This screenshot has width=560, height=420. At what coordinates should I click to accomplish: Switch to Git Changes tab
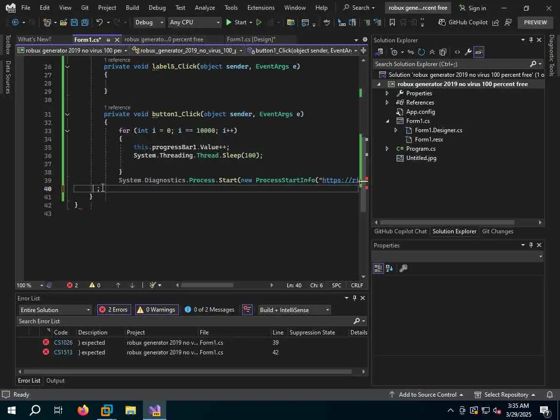497,231
